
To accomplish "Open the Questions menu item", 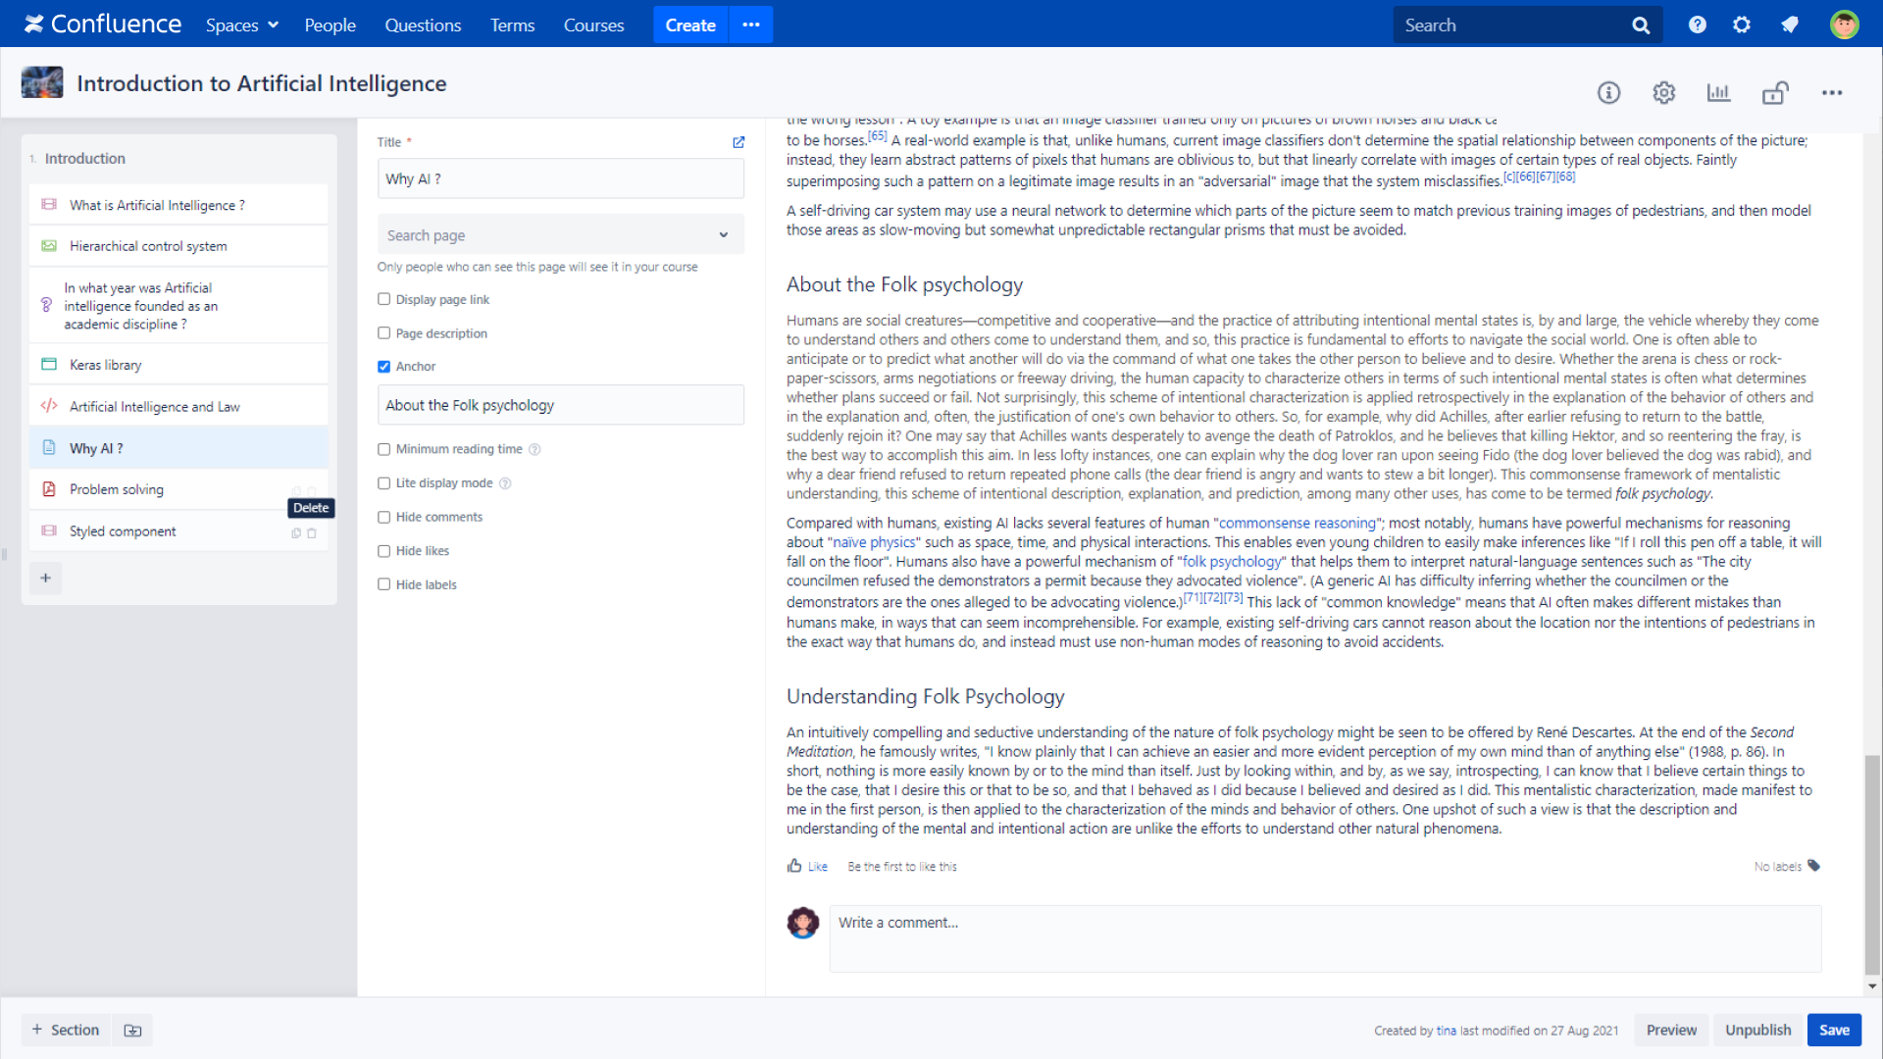I will 423,25.
